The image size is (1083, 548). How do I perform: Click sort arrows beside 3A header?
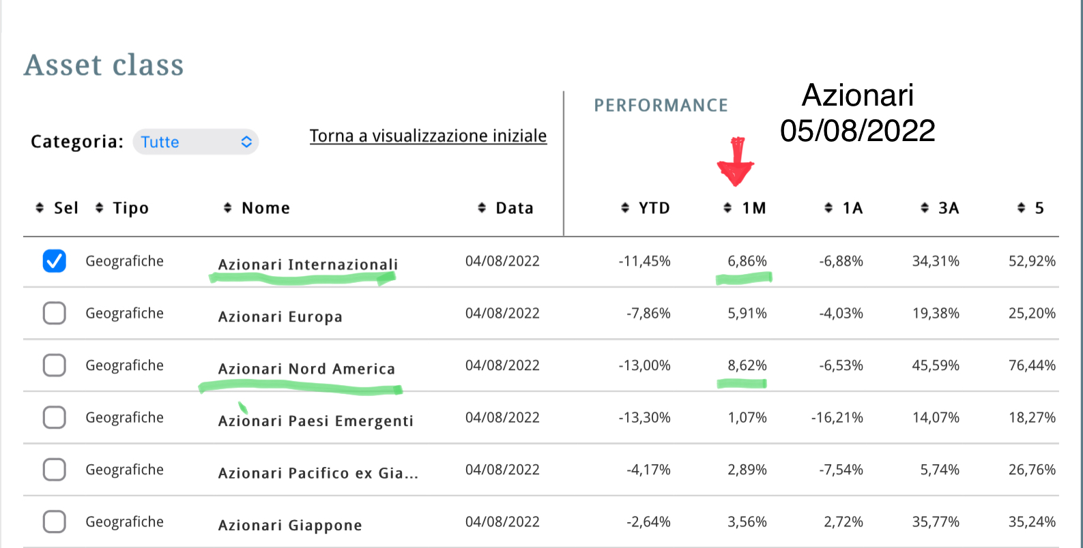pyautogui.click(x=925, y=207)
